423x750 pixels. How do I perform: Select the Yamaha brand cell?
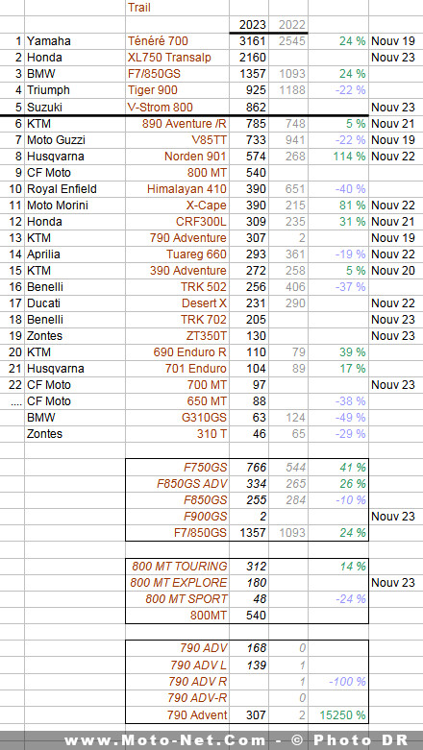click(x=75, y=41)
